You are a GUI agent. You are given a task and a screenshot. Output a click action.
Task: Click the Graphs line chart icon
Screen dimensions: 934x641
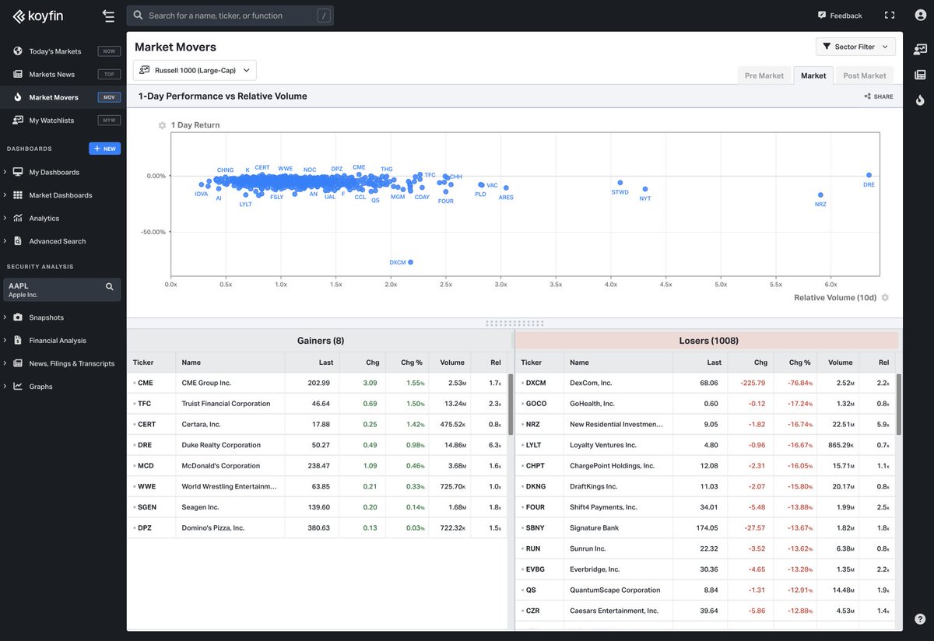point(17,387)
